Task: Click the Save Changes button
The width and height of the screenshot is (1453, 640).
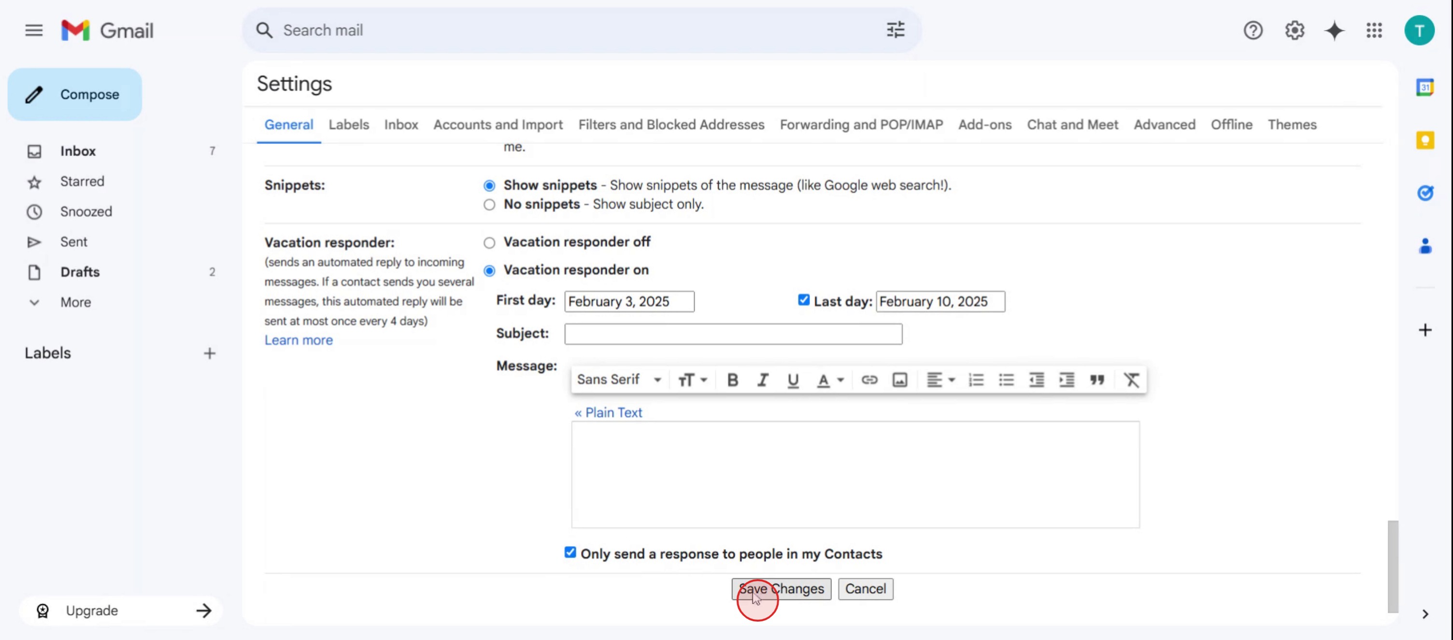Action: tap(781, 589)
